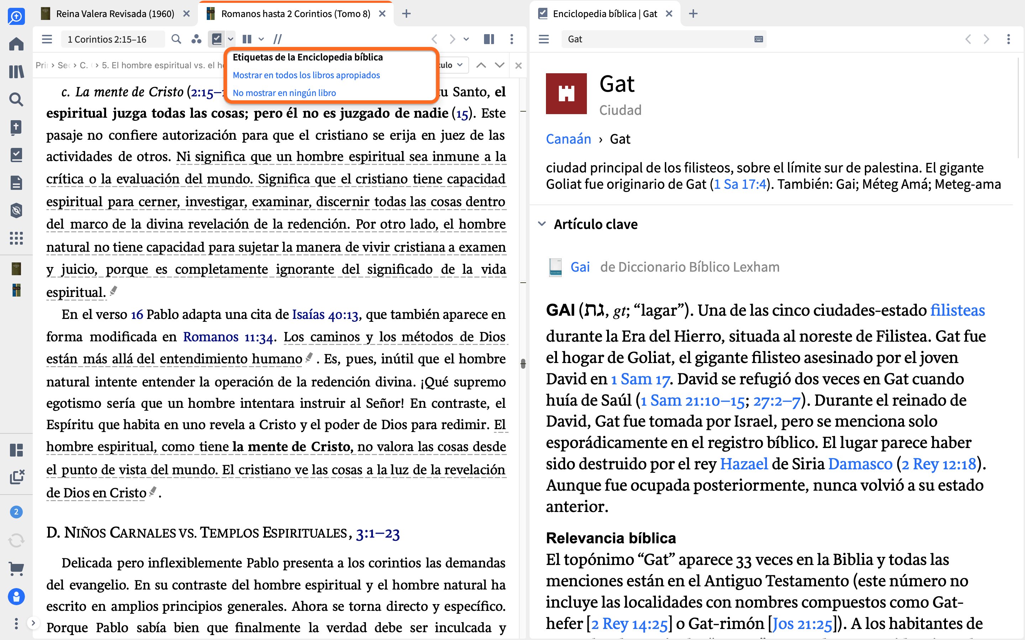This screenshot has width=1025, height=640.
Task: Follow the Isaías 40:13 reference link
Action: pyautogui.click(x=325, y=315)
